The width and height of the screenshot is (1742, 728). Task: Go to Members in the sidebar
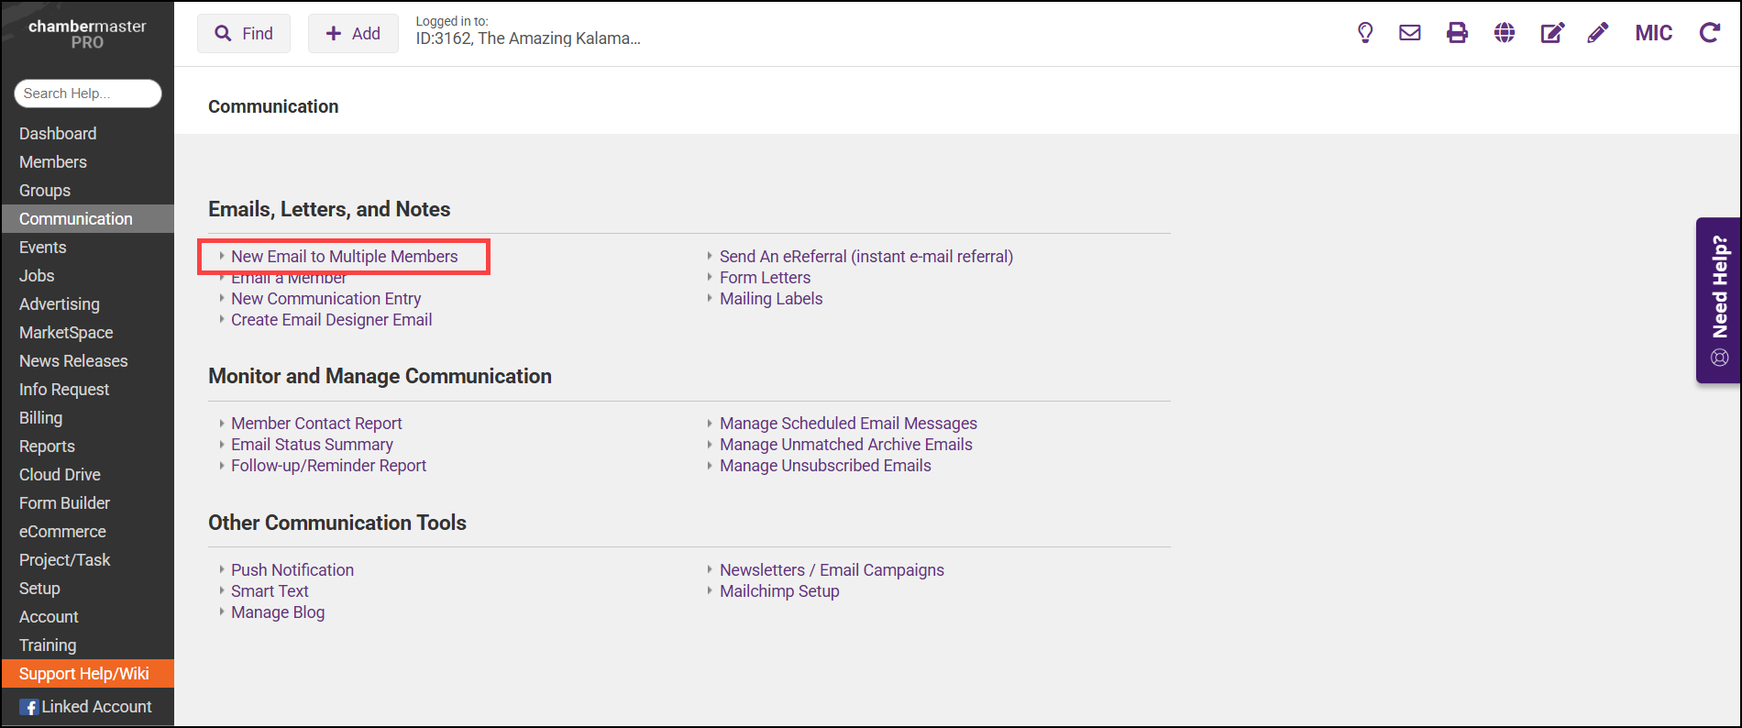click(x=53, y=162)
